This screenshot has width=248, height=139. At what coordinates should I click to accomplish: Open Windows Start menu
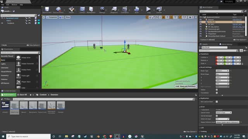pyautogui.click(x=3, y=136)
